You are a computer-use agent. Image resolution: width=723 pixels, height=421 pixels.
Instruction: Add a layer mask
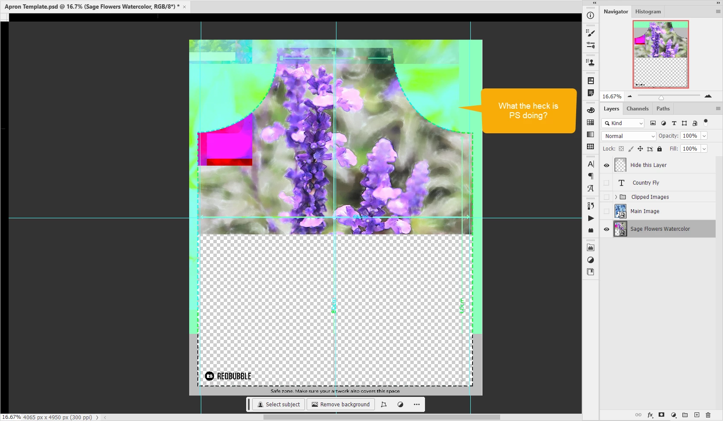661,415
